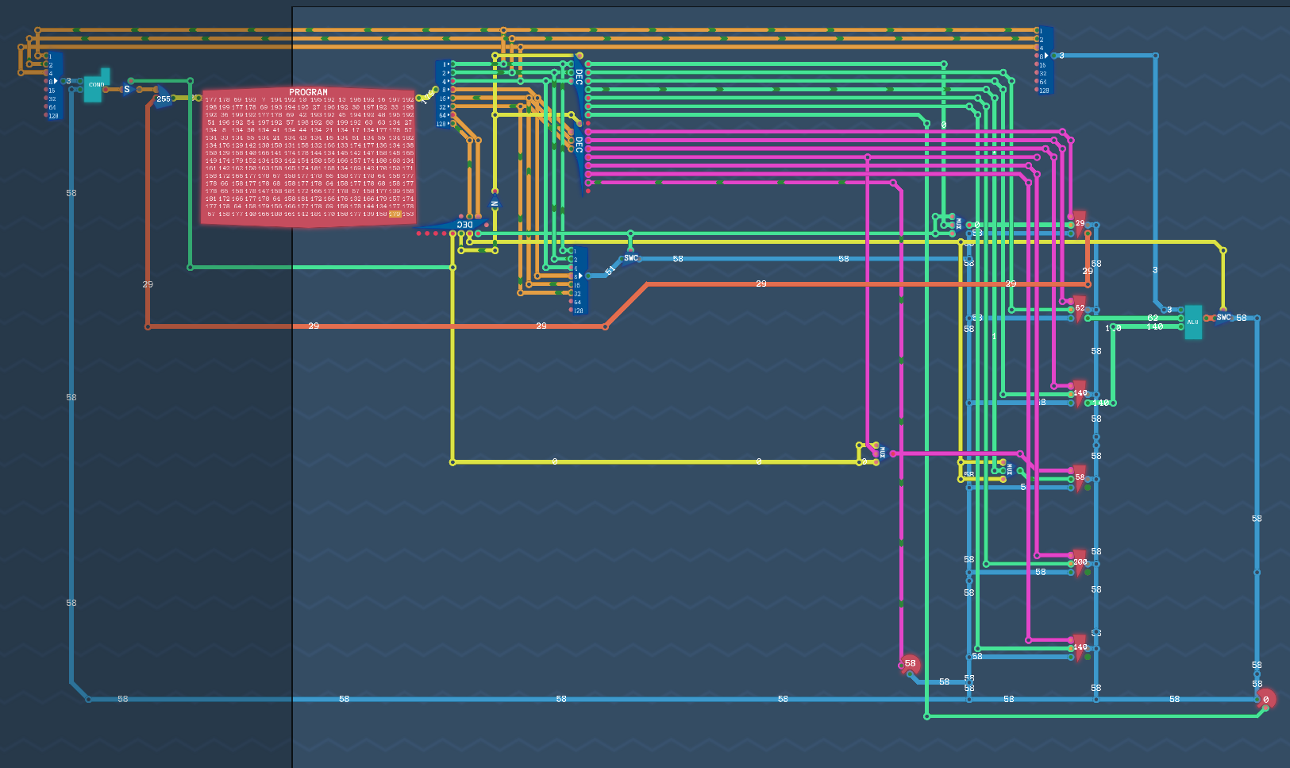Select the byte splitter at top-right corner
Screen dimensions: 1290x768
pyautogui.click(x=1046, y=60)
